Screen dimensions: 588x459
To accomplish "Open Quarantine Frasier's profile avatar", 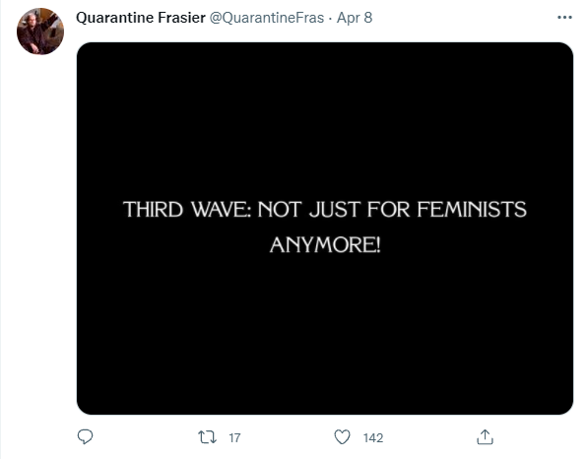I will (x=40, y=32).
